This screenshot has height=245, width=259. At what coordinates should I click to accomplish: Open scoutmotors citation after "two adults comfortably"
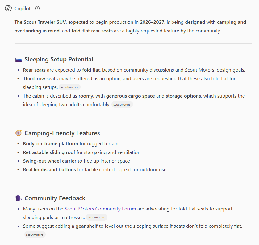coord(122,105)
